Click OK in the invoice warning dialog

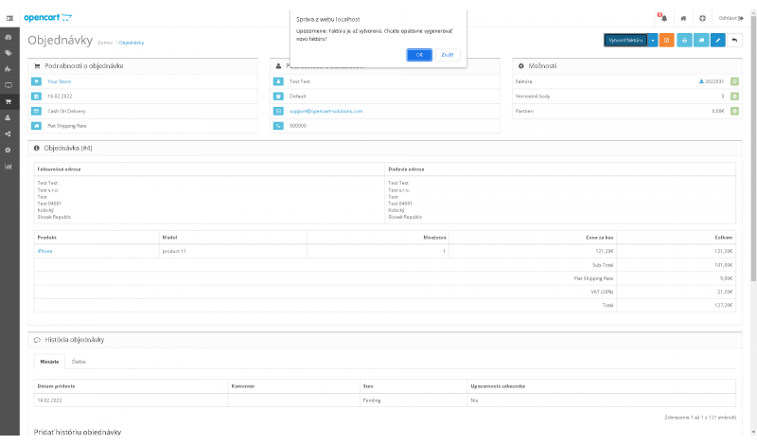coord(419,55)
